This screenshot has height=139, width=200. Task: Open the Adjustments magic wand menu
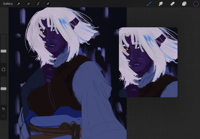click(x=29, y=4)
